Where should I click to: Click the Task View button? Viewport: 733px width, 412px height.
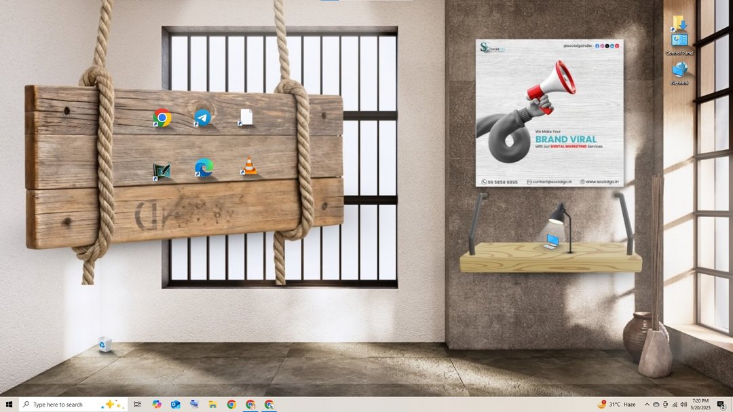[137, 405]
